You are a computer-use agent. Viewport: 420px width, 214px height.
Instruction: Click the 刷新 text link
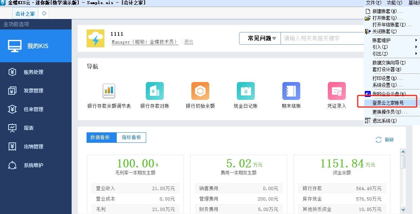[x=389, y=140]
